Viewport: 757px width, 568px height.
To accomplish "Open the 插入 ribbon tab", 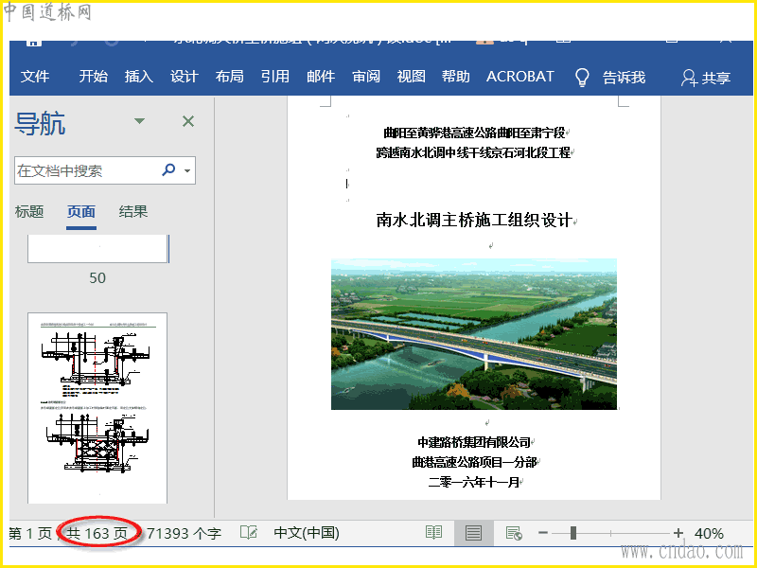I will [x=138, y=77].
